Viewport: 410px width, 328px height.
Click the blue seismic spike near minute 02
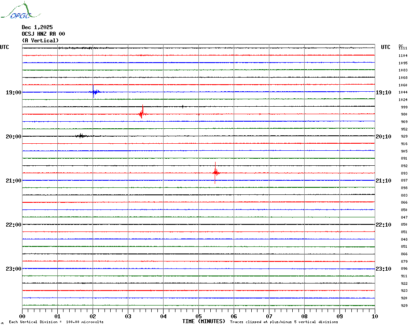click(93, 92)
